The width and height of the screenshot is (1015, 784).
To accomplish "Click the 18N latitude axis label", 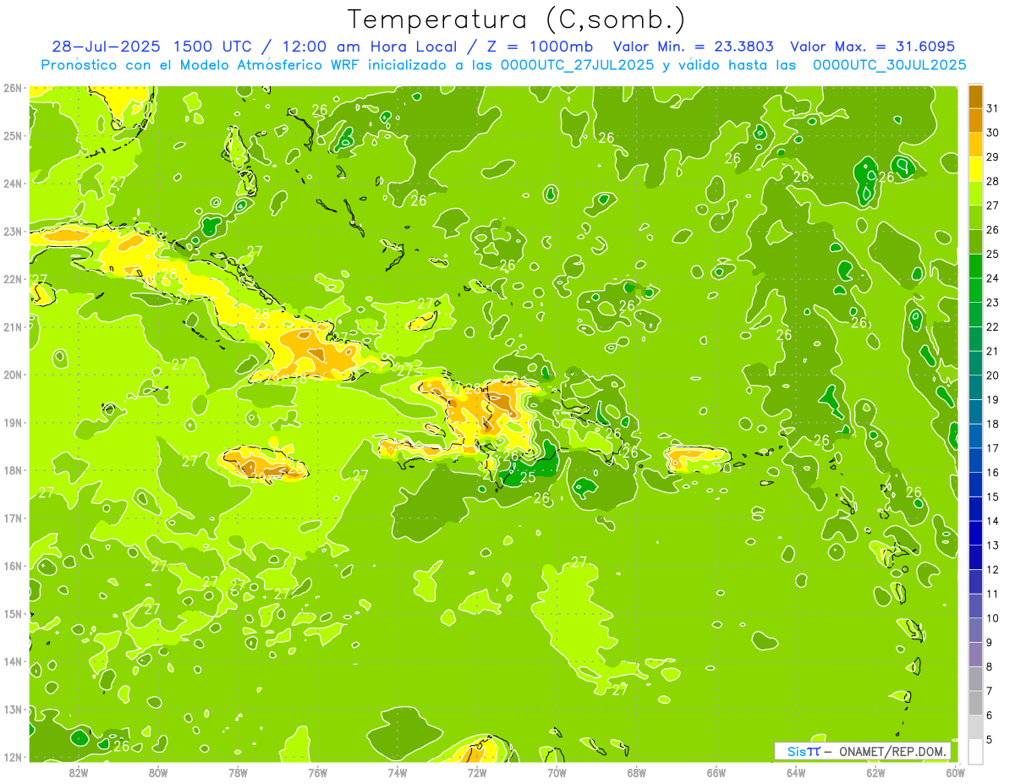I will (12, 470).
